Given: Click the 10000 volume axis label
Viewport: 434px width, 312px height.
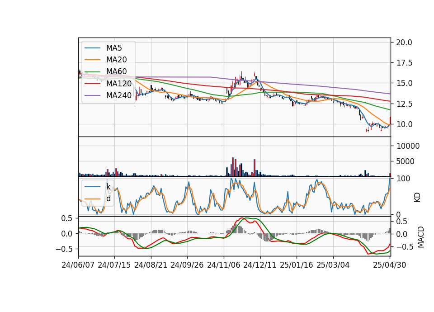Looking at the screenshot, I should pyautogui.click(x=408, y=146).
